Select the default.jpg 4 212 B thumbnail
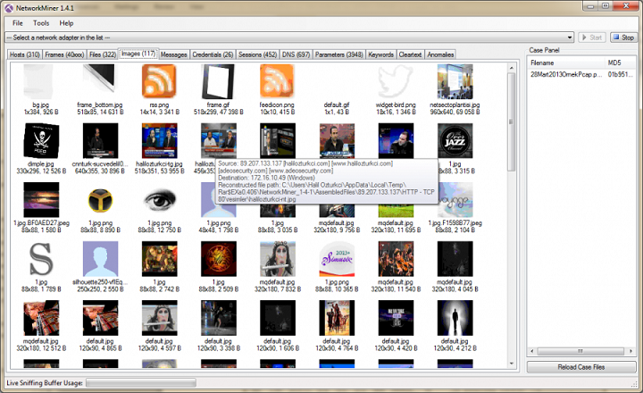The height and width of the screenshot is (393, 643). [x=455, y=318]
